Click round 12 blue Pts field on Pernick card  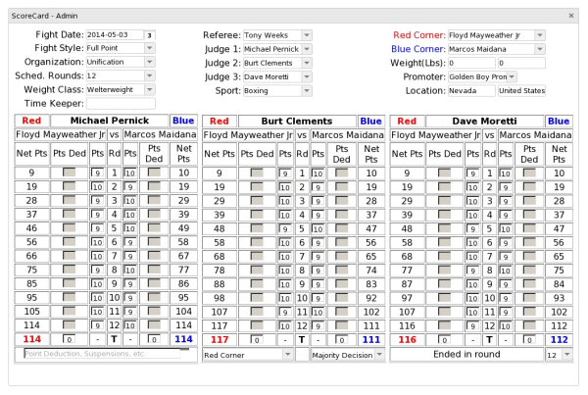pos(129,325)
